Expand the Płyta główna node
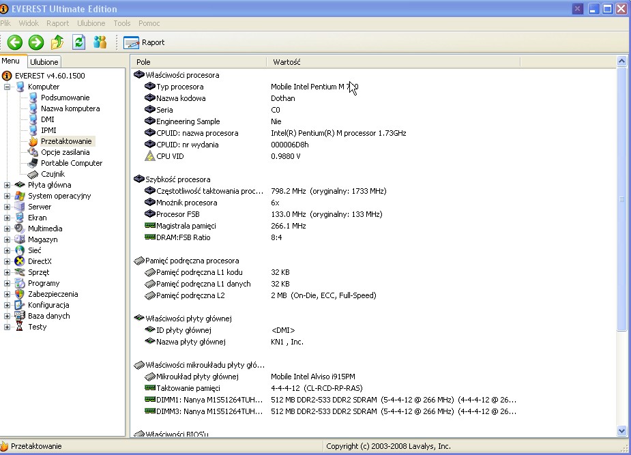631x455 pixels. point(7,185)
